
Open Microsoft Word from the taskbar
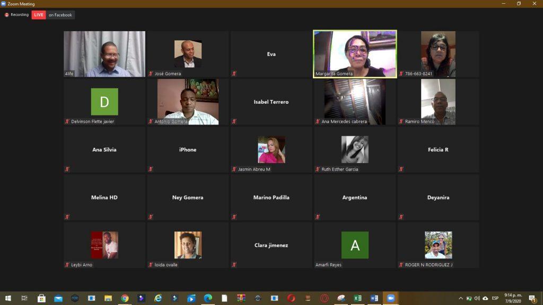click(374, 298)
